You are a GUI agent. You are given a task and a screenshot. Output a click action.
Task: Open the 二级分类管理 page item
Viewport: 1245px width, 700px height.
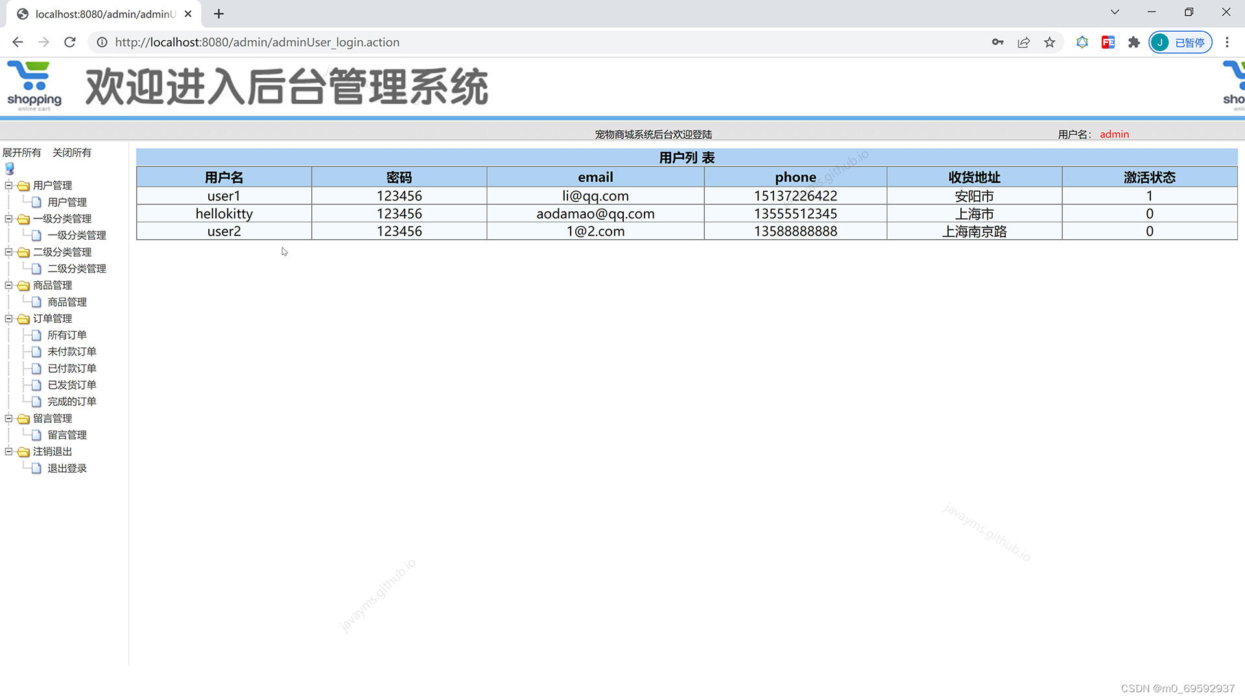(77, 268)
